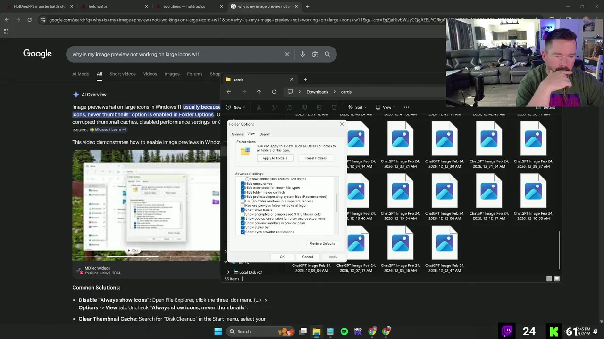Go up one folder level in Explorer
Viewport: 604px width, 339px height.
(259, 92)
